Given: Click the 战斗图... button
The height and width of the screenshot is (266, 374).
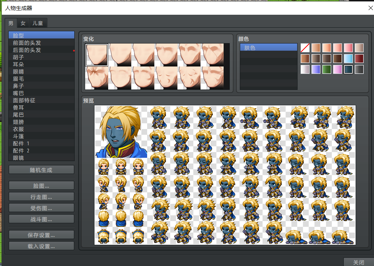Looking at the screenshot, I should (41, 219).
